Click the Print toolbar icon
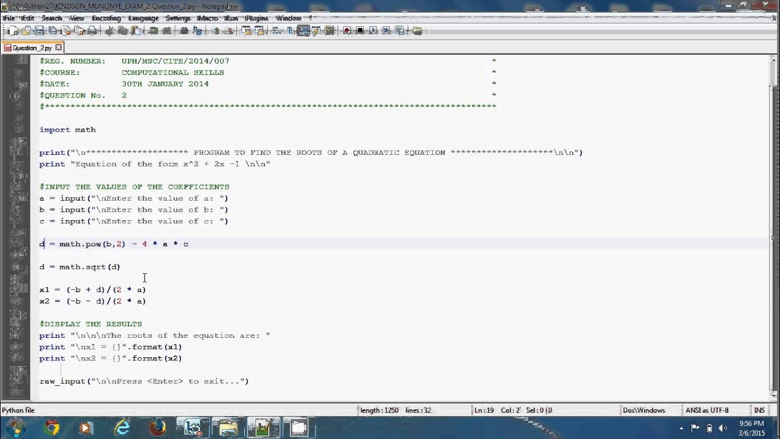The width and height of the screenshot is (780, 439). [92, 30]
